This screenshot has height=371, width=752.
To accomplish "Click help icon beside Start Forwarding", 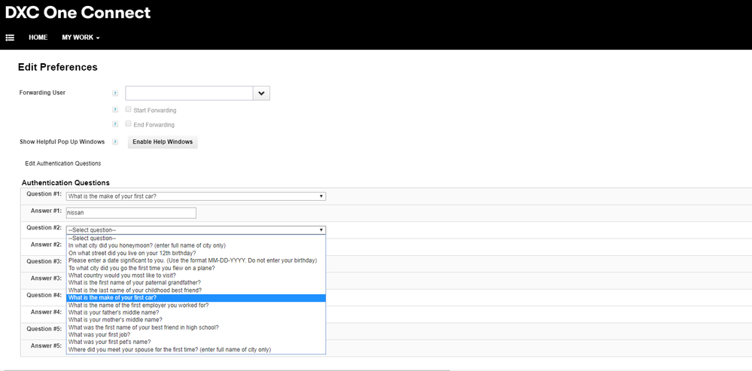I will pyautogui.click(x=115, y=110).
